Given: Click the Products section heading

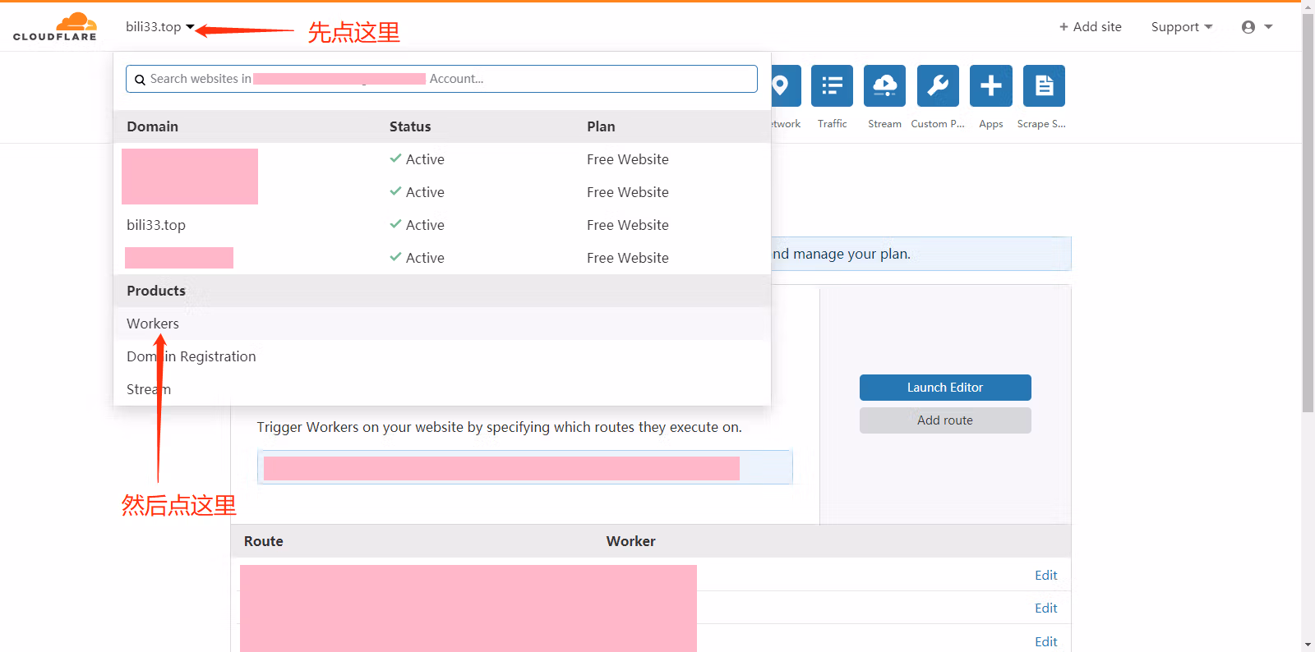Looking at the screenshot, I should coord(156,291).
